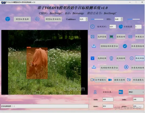The image size is (145, 113).
Task: Click the location pin icon
Action: click(95, 92)
